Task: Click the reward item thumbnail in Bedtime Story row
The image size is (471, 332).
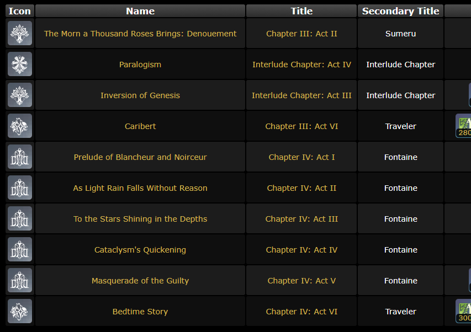Action: (x=463, y=311)
